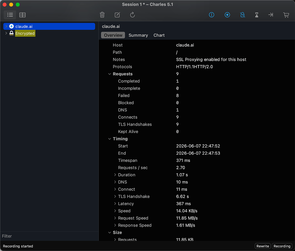Select the Encrypted tree item
Viewport: 295px width, 251px height.
coord(25,33)
